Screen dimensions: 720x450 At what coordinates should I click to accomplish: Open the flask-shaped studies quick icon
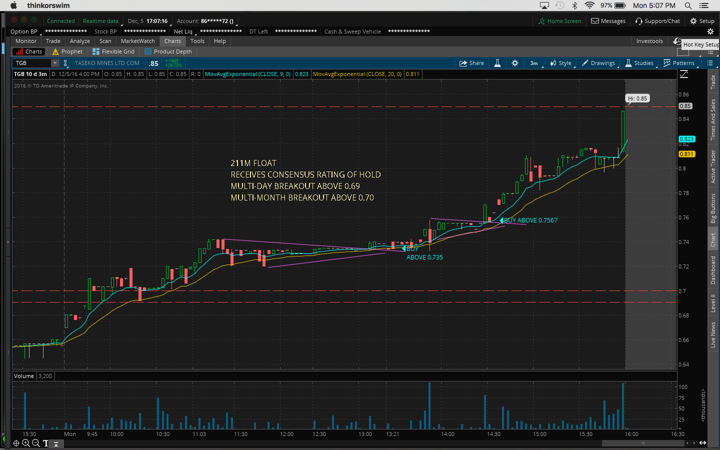pyautogui.click(x=497, y=63)
